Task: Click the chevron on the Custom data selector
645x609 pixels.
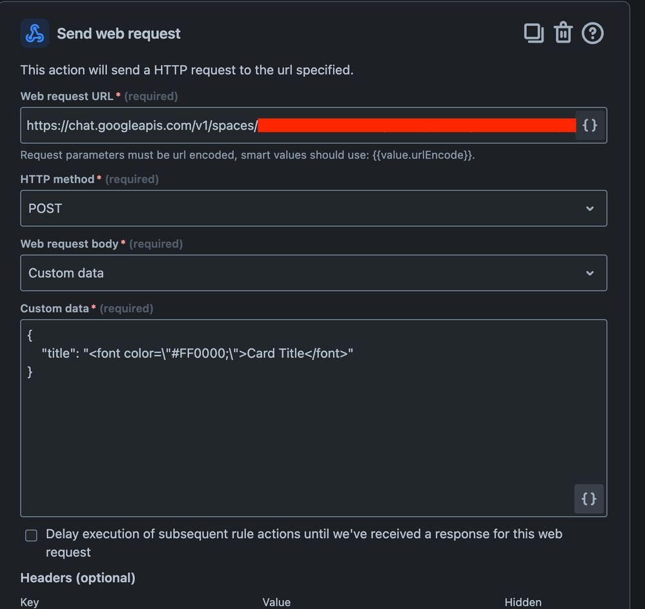Action: pos(590,274)
